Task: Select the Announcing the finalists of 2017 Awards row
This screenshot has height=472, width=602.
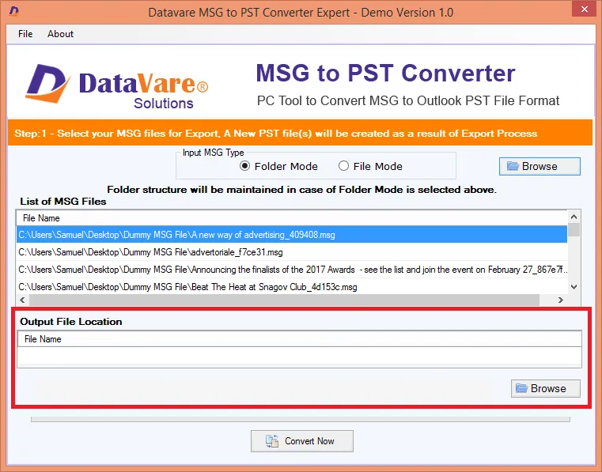Action: tap(292, 270)
